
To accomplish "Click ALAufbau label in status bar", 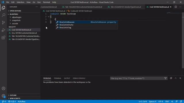I will pos(22,102).
